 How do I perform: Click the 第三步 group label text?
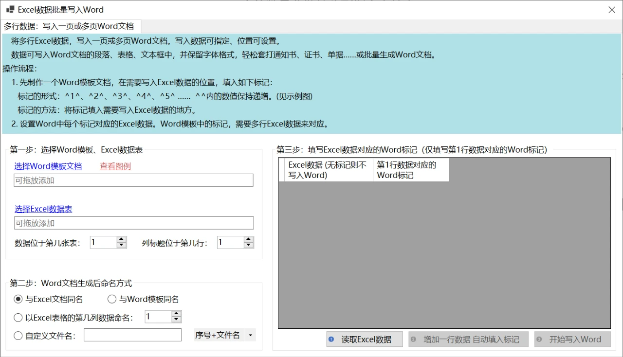pos(412,150)
